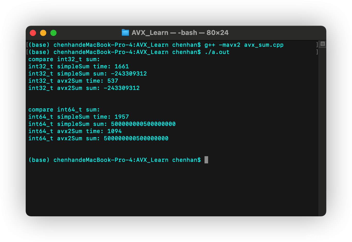
Task: Click the "compare int32_t sum:" output line
Action: click(64, 59)
